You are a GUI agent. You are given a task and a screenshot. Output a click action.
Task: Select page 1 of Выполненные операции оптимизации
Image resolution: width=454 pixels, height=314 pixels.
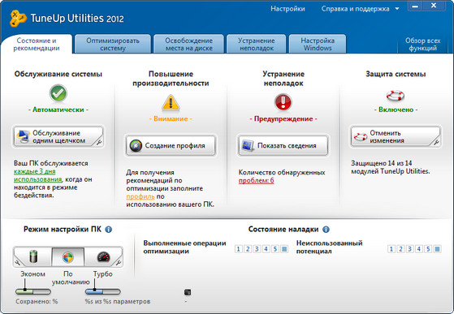tap(238, 249)
